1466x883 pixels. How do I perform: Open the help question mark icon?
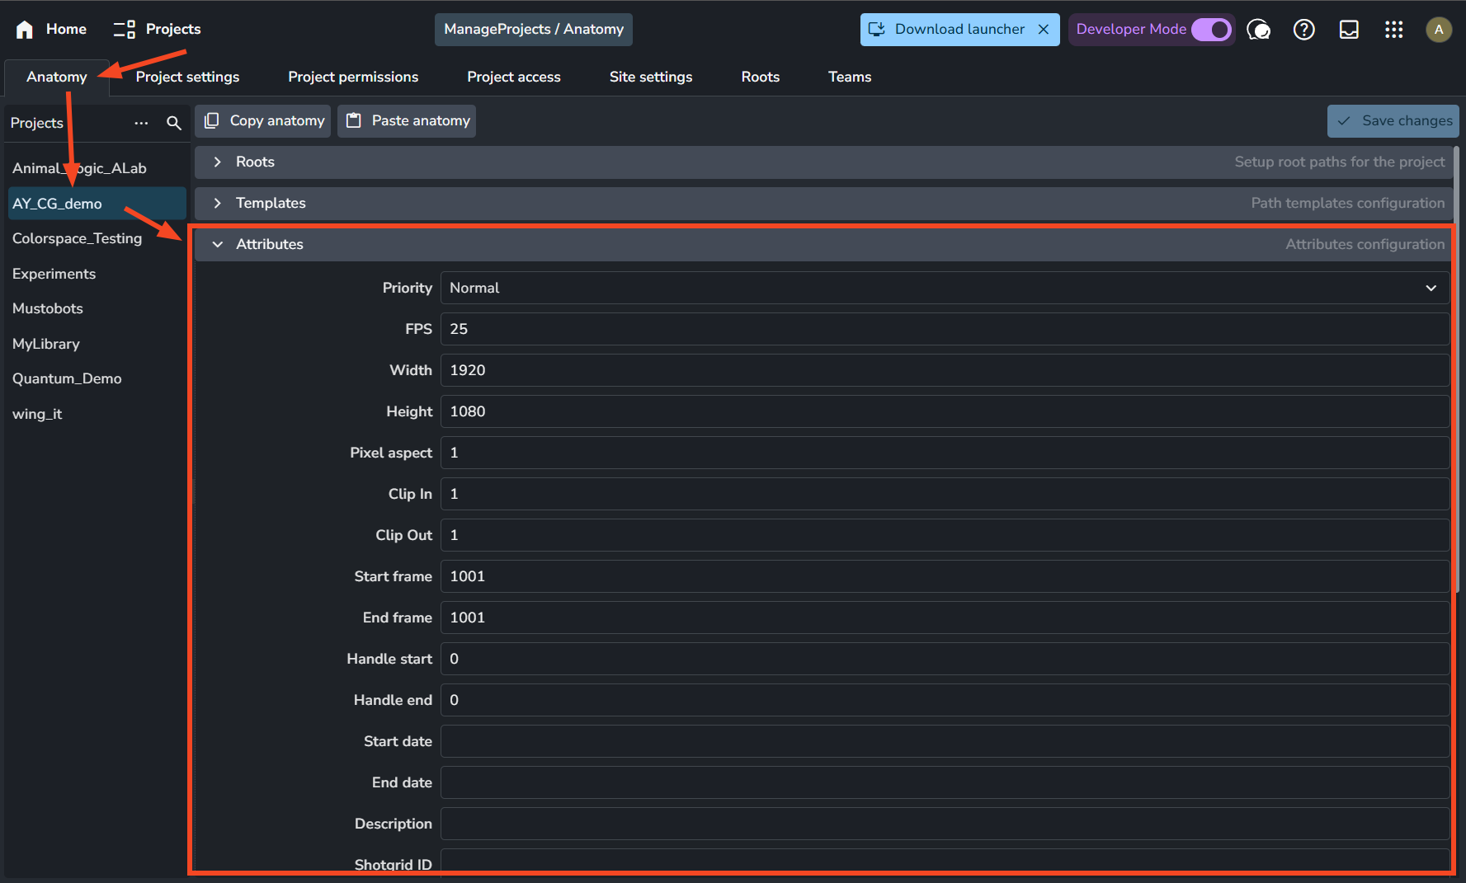point(1303,30)
